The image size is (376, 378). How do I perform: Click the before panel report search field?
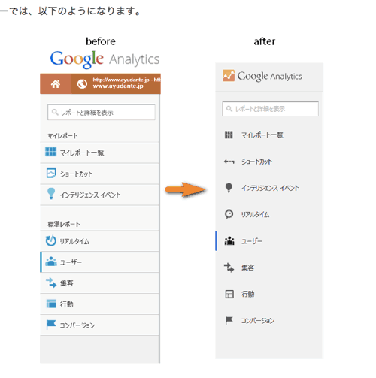(102, 112)
